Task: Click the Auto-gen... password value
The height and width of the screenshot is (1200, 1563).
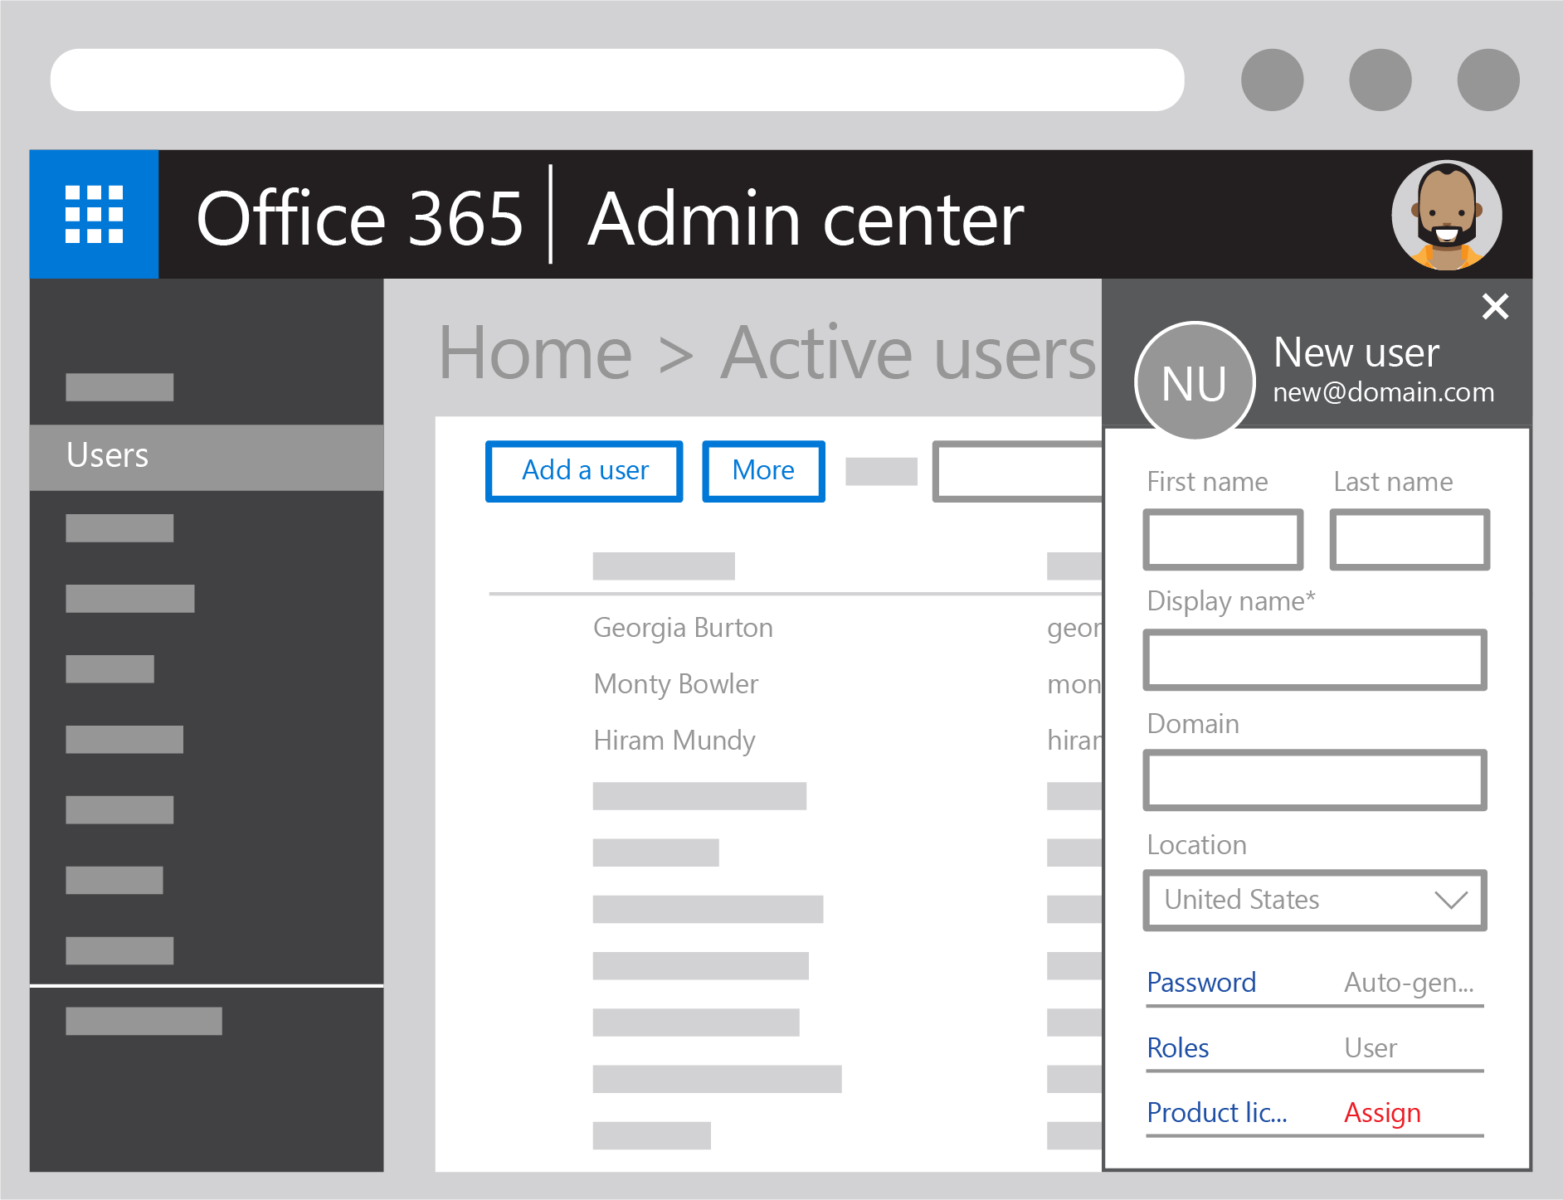Action: point(1409,983)
